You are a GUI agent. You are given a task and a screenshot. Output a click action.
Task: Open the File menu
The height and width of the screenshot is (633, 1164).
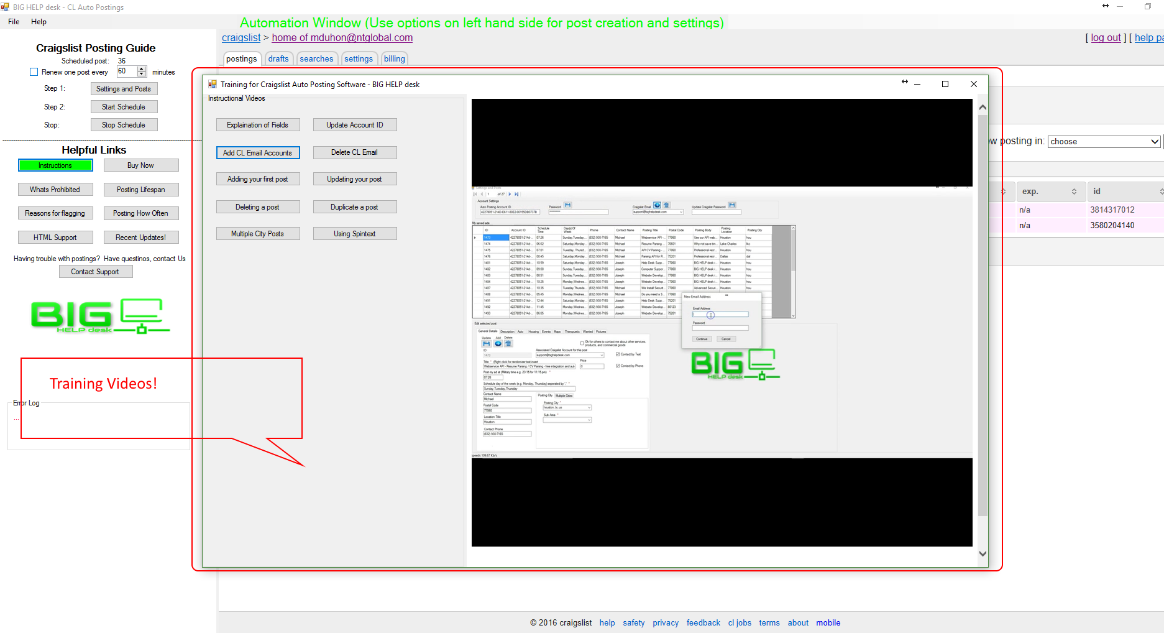(14, 22)
